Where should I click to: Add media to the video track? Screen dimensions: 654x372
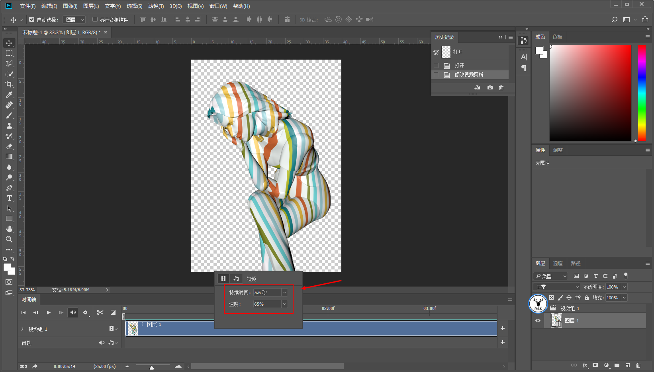503,328
